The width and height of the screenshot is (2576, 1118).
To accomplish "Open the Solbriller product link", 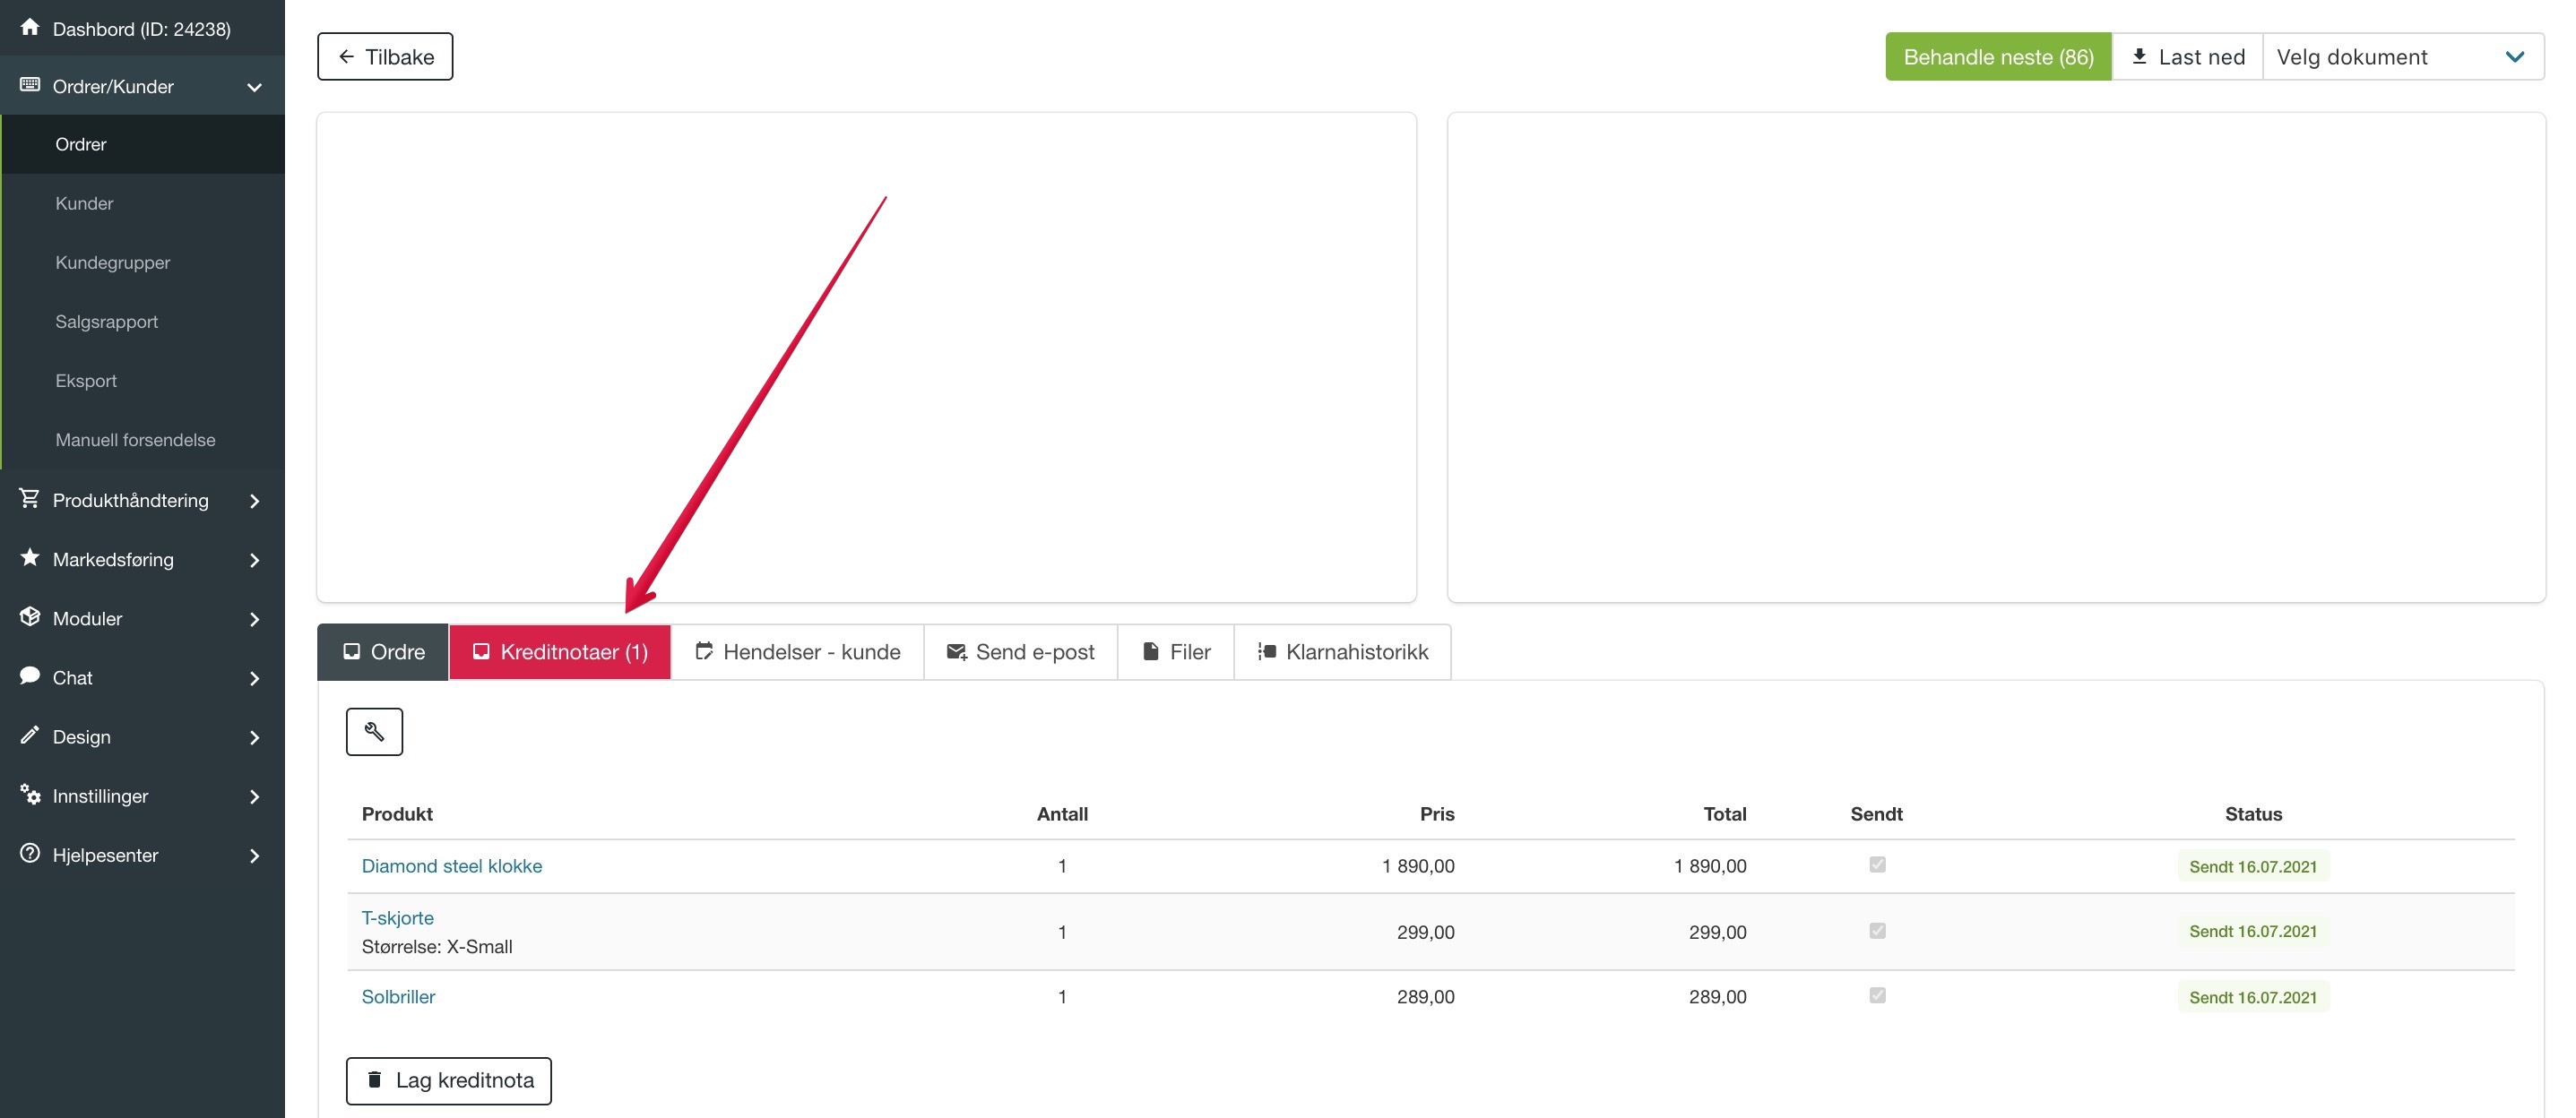I will 398,996.
